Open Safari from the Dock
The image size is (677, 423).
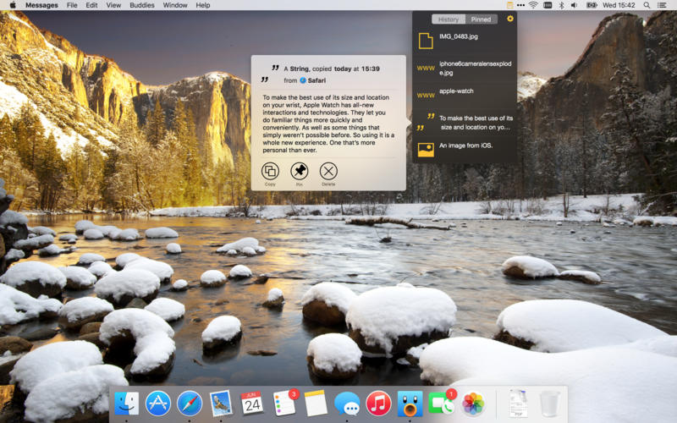click(x=189, y=404)
